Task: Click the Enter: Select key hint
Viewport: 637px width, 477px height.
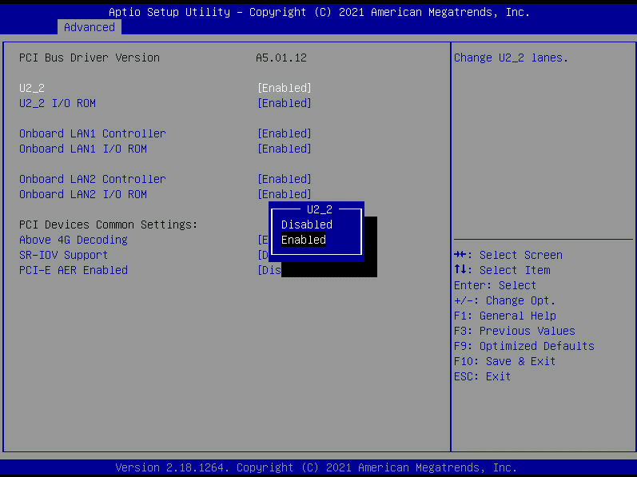Action: 496,285
